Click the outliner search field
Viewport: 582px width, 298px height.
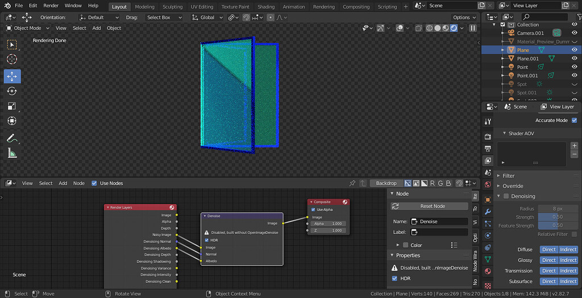[544, 17]
